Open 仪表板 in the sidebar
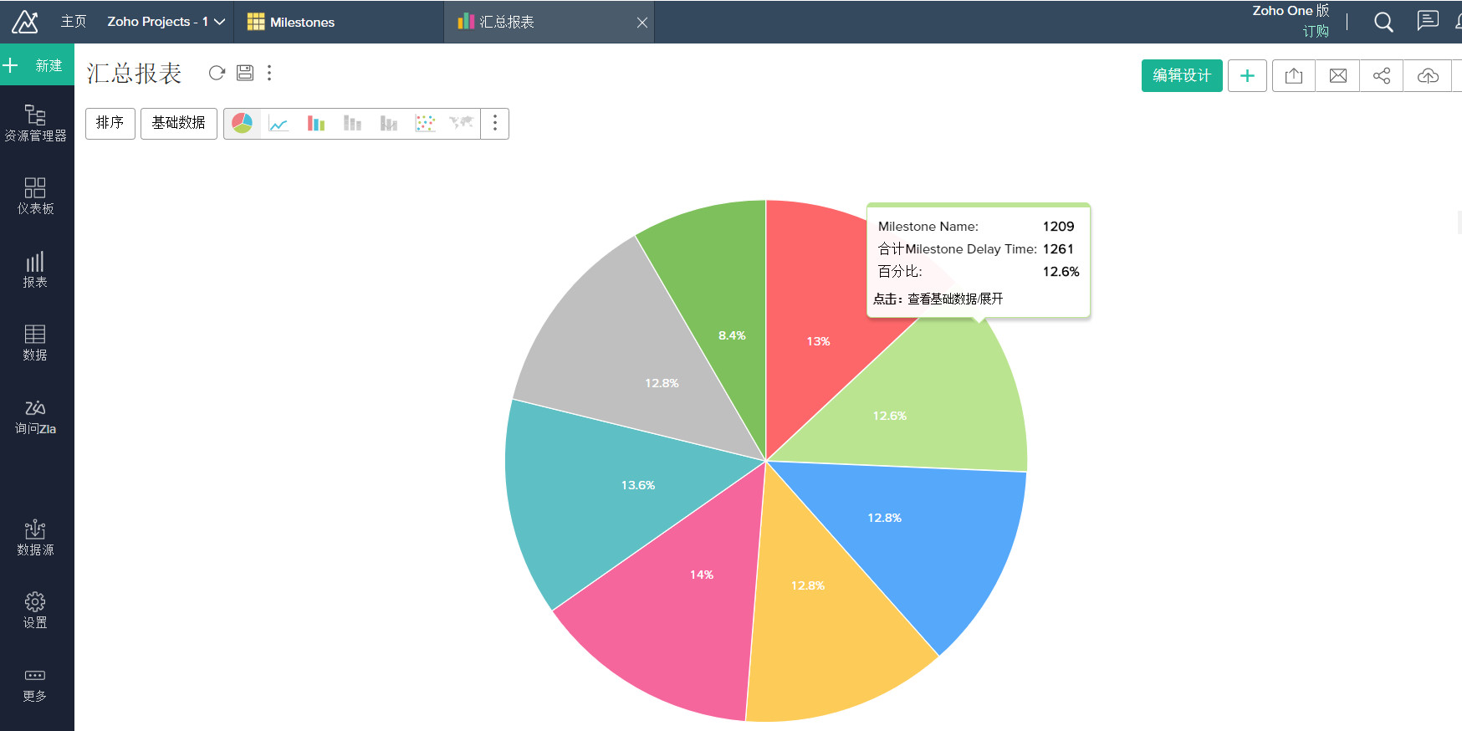Viewport: 1462px width, 731px height. pyautogui.click(x=35, y=197)
